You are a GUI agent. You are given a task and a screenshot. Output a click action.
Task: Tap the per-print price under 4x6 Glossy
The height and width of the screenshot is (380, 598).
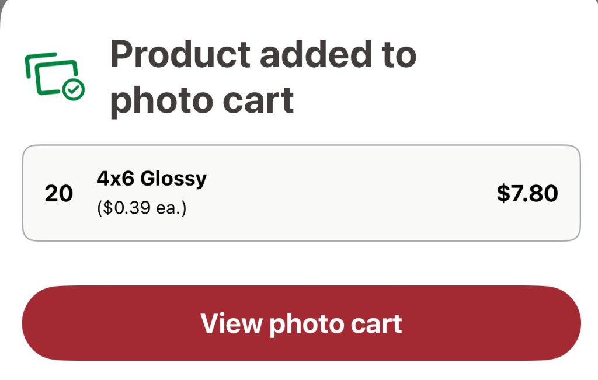pos(141,208)
